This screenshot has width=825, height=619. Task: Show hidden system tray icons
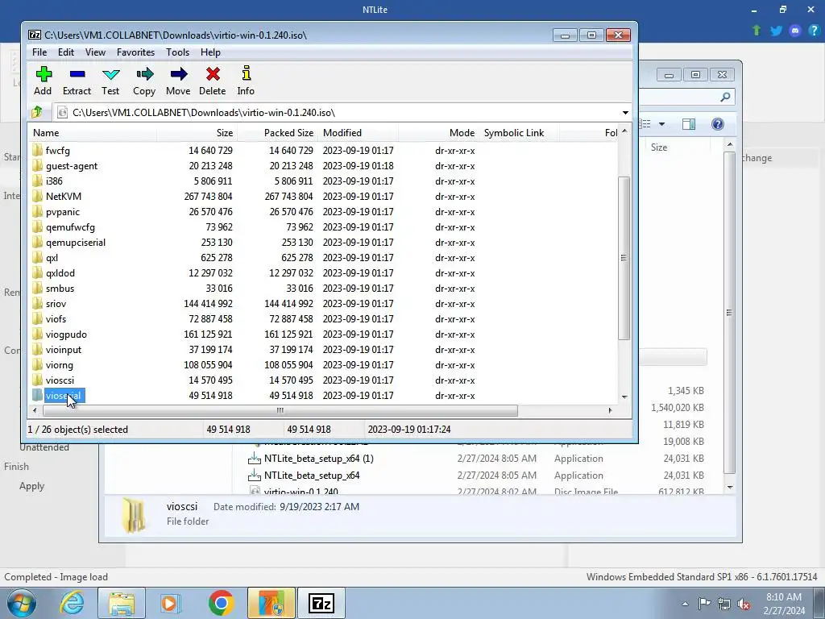coord(685,604)
